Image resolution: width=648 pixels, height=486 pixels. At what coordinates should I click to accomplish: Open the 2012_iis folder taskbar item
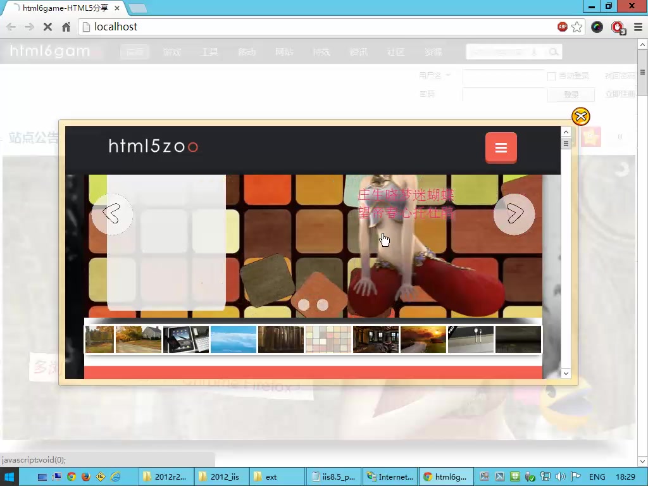click(221, 477)
